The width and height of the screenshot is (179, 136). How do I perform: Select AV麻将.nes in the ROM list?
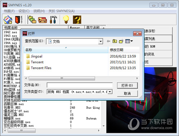(x=12, y=68)
